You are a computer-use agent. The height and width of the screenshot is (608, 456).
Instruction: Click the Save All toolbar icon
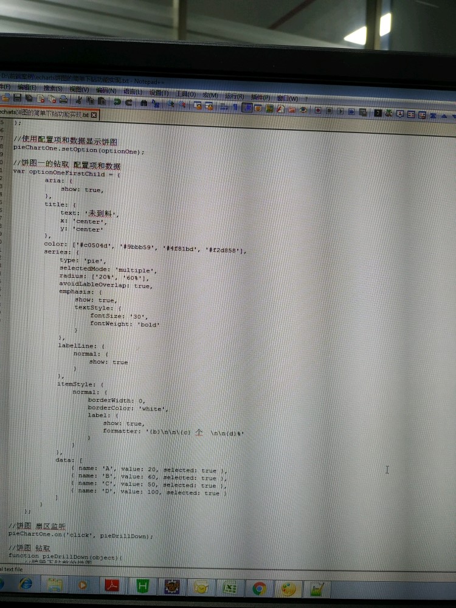29,98
